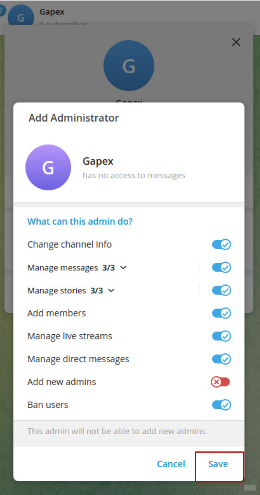Toggle Change channel info permission
Image resolution: width=260 pixels, height=495 pixels.
tap(221, 245)
